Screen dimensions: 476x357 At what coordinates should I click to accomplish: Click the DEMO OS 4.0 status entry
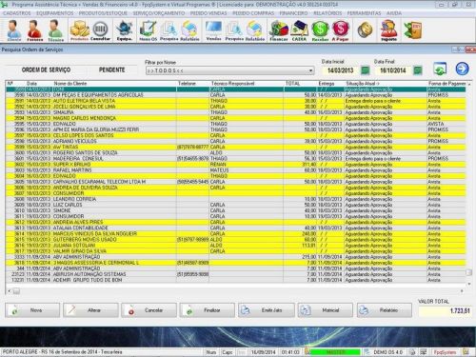tap(387, 352)
